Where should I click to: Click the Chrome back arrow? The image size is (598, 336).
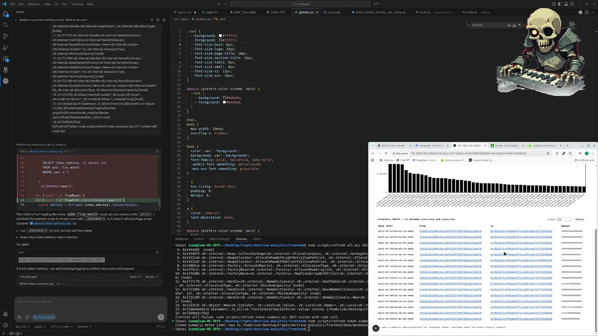(x=373, y=153)
